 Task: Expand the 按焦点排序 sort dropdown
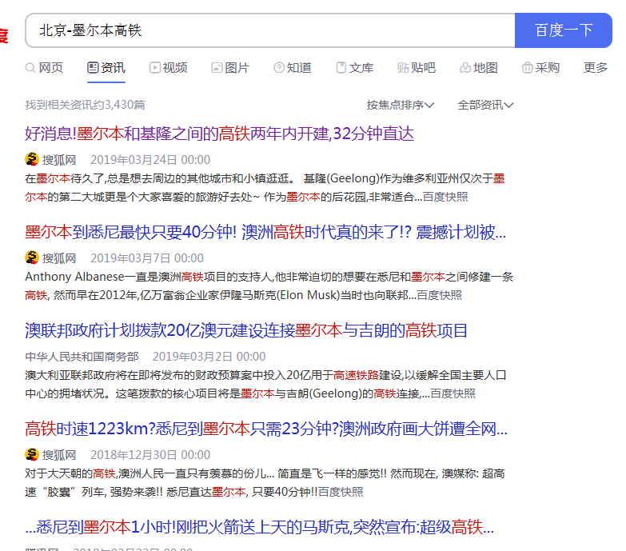tap(400, 105)
